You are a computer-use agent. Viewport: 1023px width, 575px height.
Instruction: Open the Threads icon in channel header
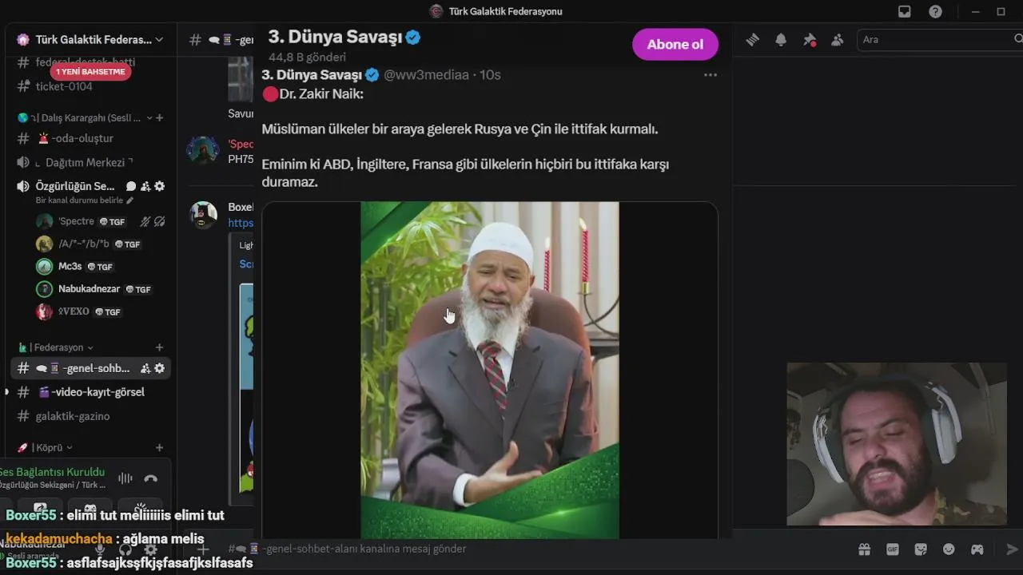click(752, 40)
